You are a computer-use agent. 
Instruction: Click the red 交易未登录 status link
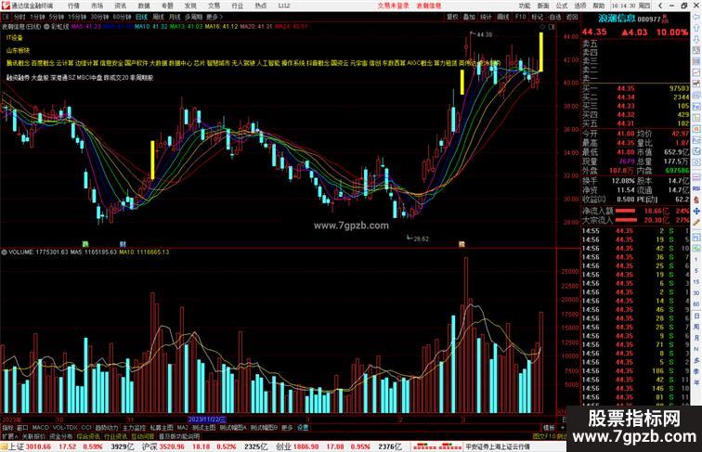(393, 6)
